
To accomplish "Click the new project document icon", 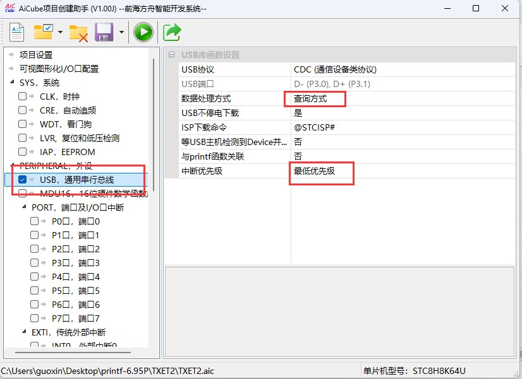I will point(16,32).
